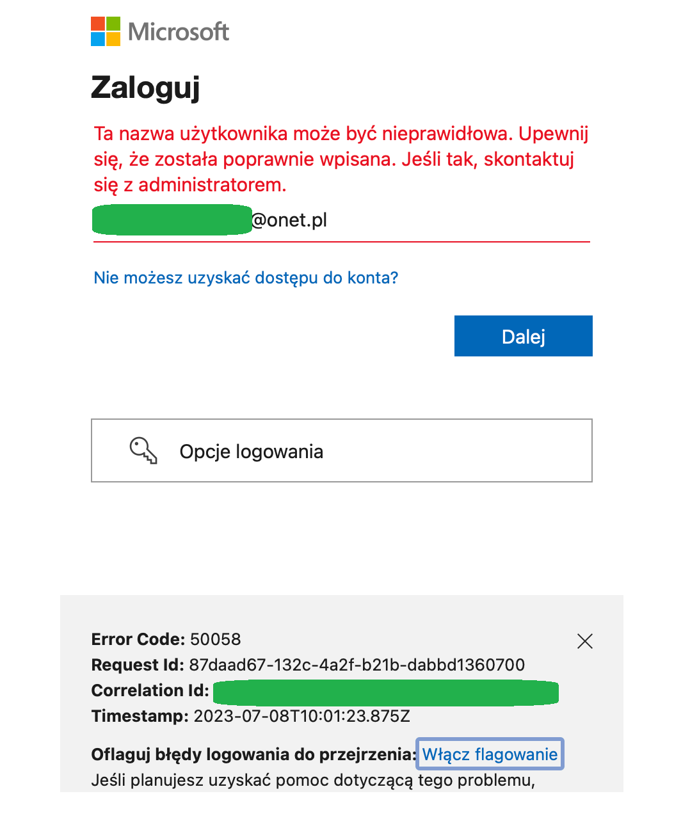The height and width of the screenshot is (828, 690).
Task: Click the Timestamp value 2023-07-08T10:01:23.875Z
Action: [x=302, y=716]
